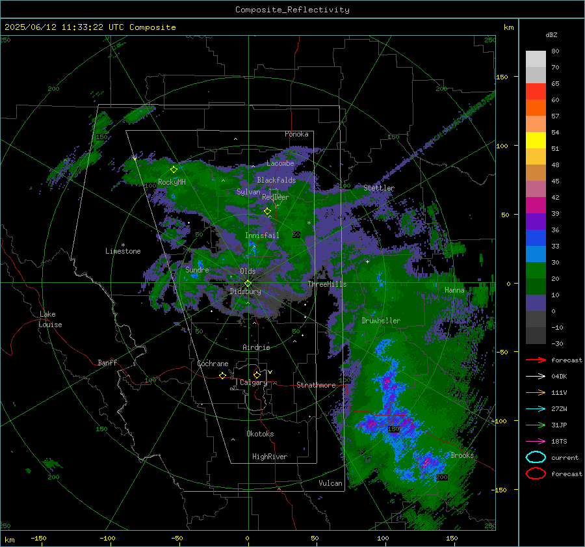Click the red forecast ellipse icon
Image resolution: width=585 pixels, height=547 pixels.
tap(536, 474)
